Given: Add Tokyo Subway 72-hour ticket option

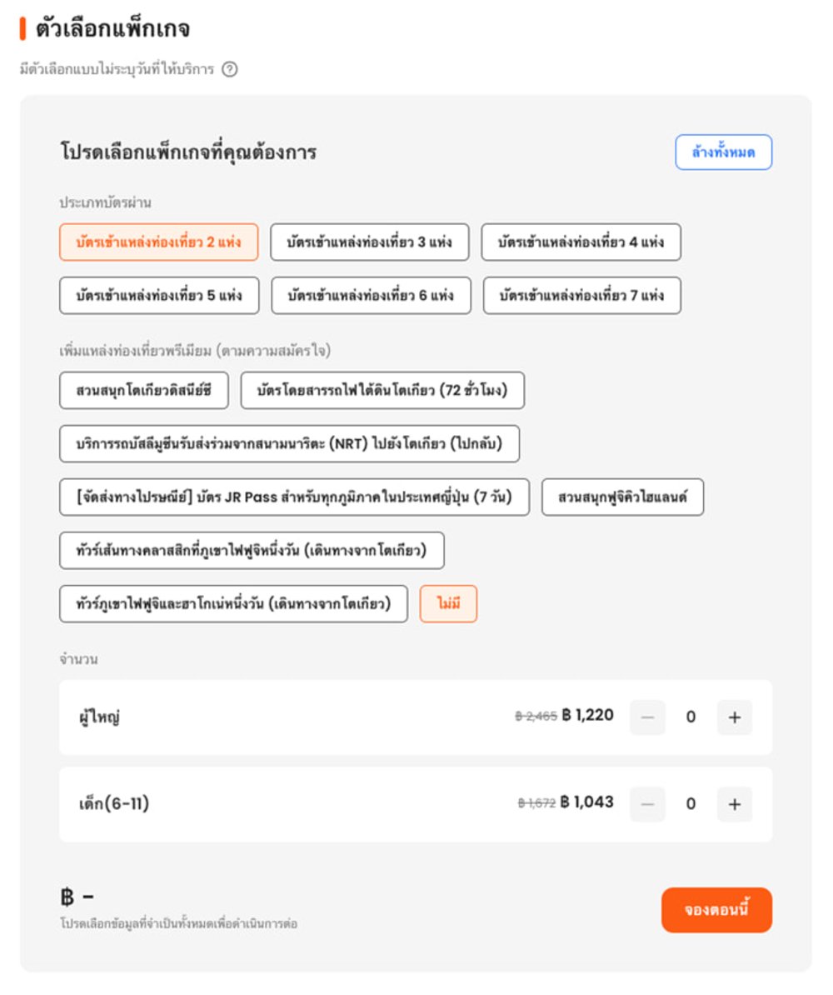Looking at the screenshot, I should tap(382, 390).
